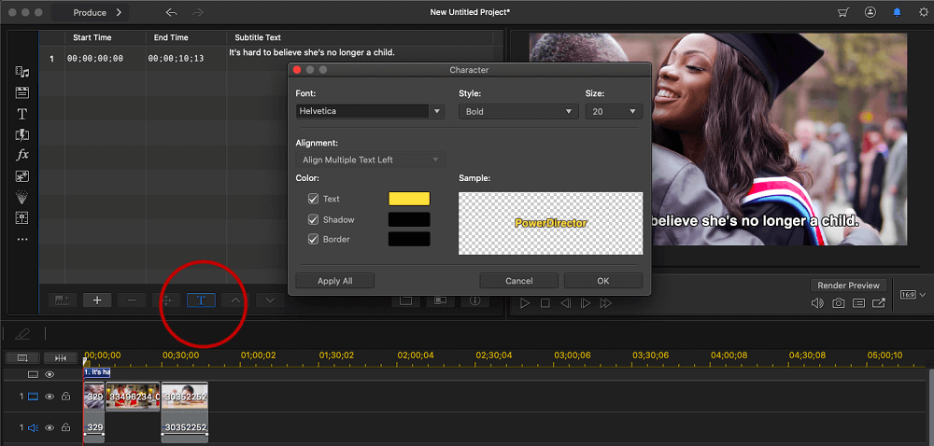934x446 pixels.
Task: Open notifications via the bell icon
Action: pos(897,12)
